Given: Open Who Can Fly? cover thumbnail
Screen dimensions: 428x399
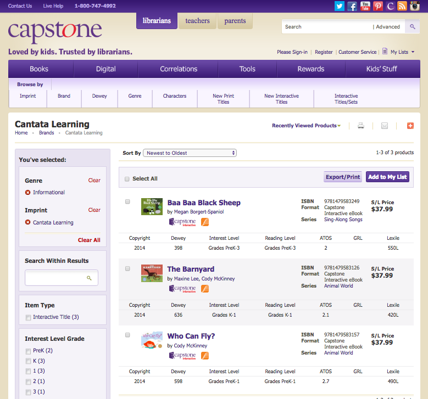Looking at the screenshot, I should [152, 340].
